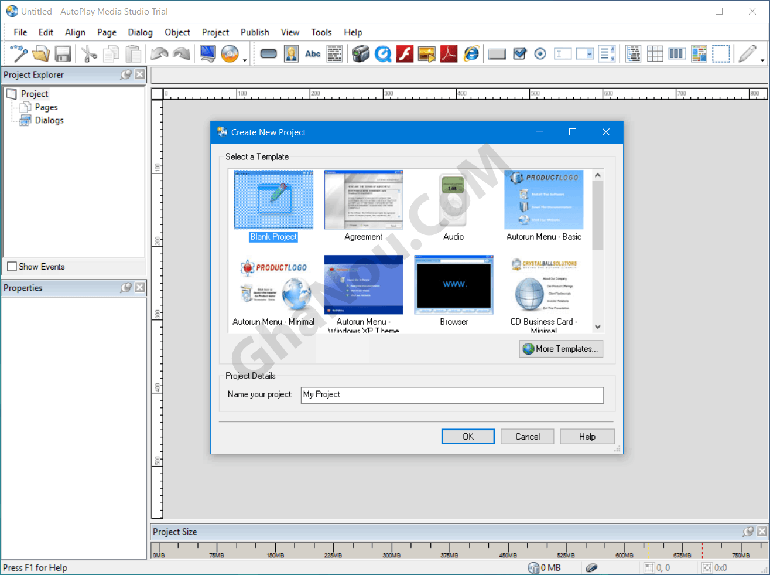Click the Undo arrow icon
770x575 pixels.
click(159, 54)
